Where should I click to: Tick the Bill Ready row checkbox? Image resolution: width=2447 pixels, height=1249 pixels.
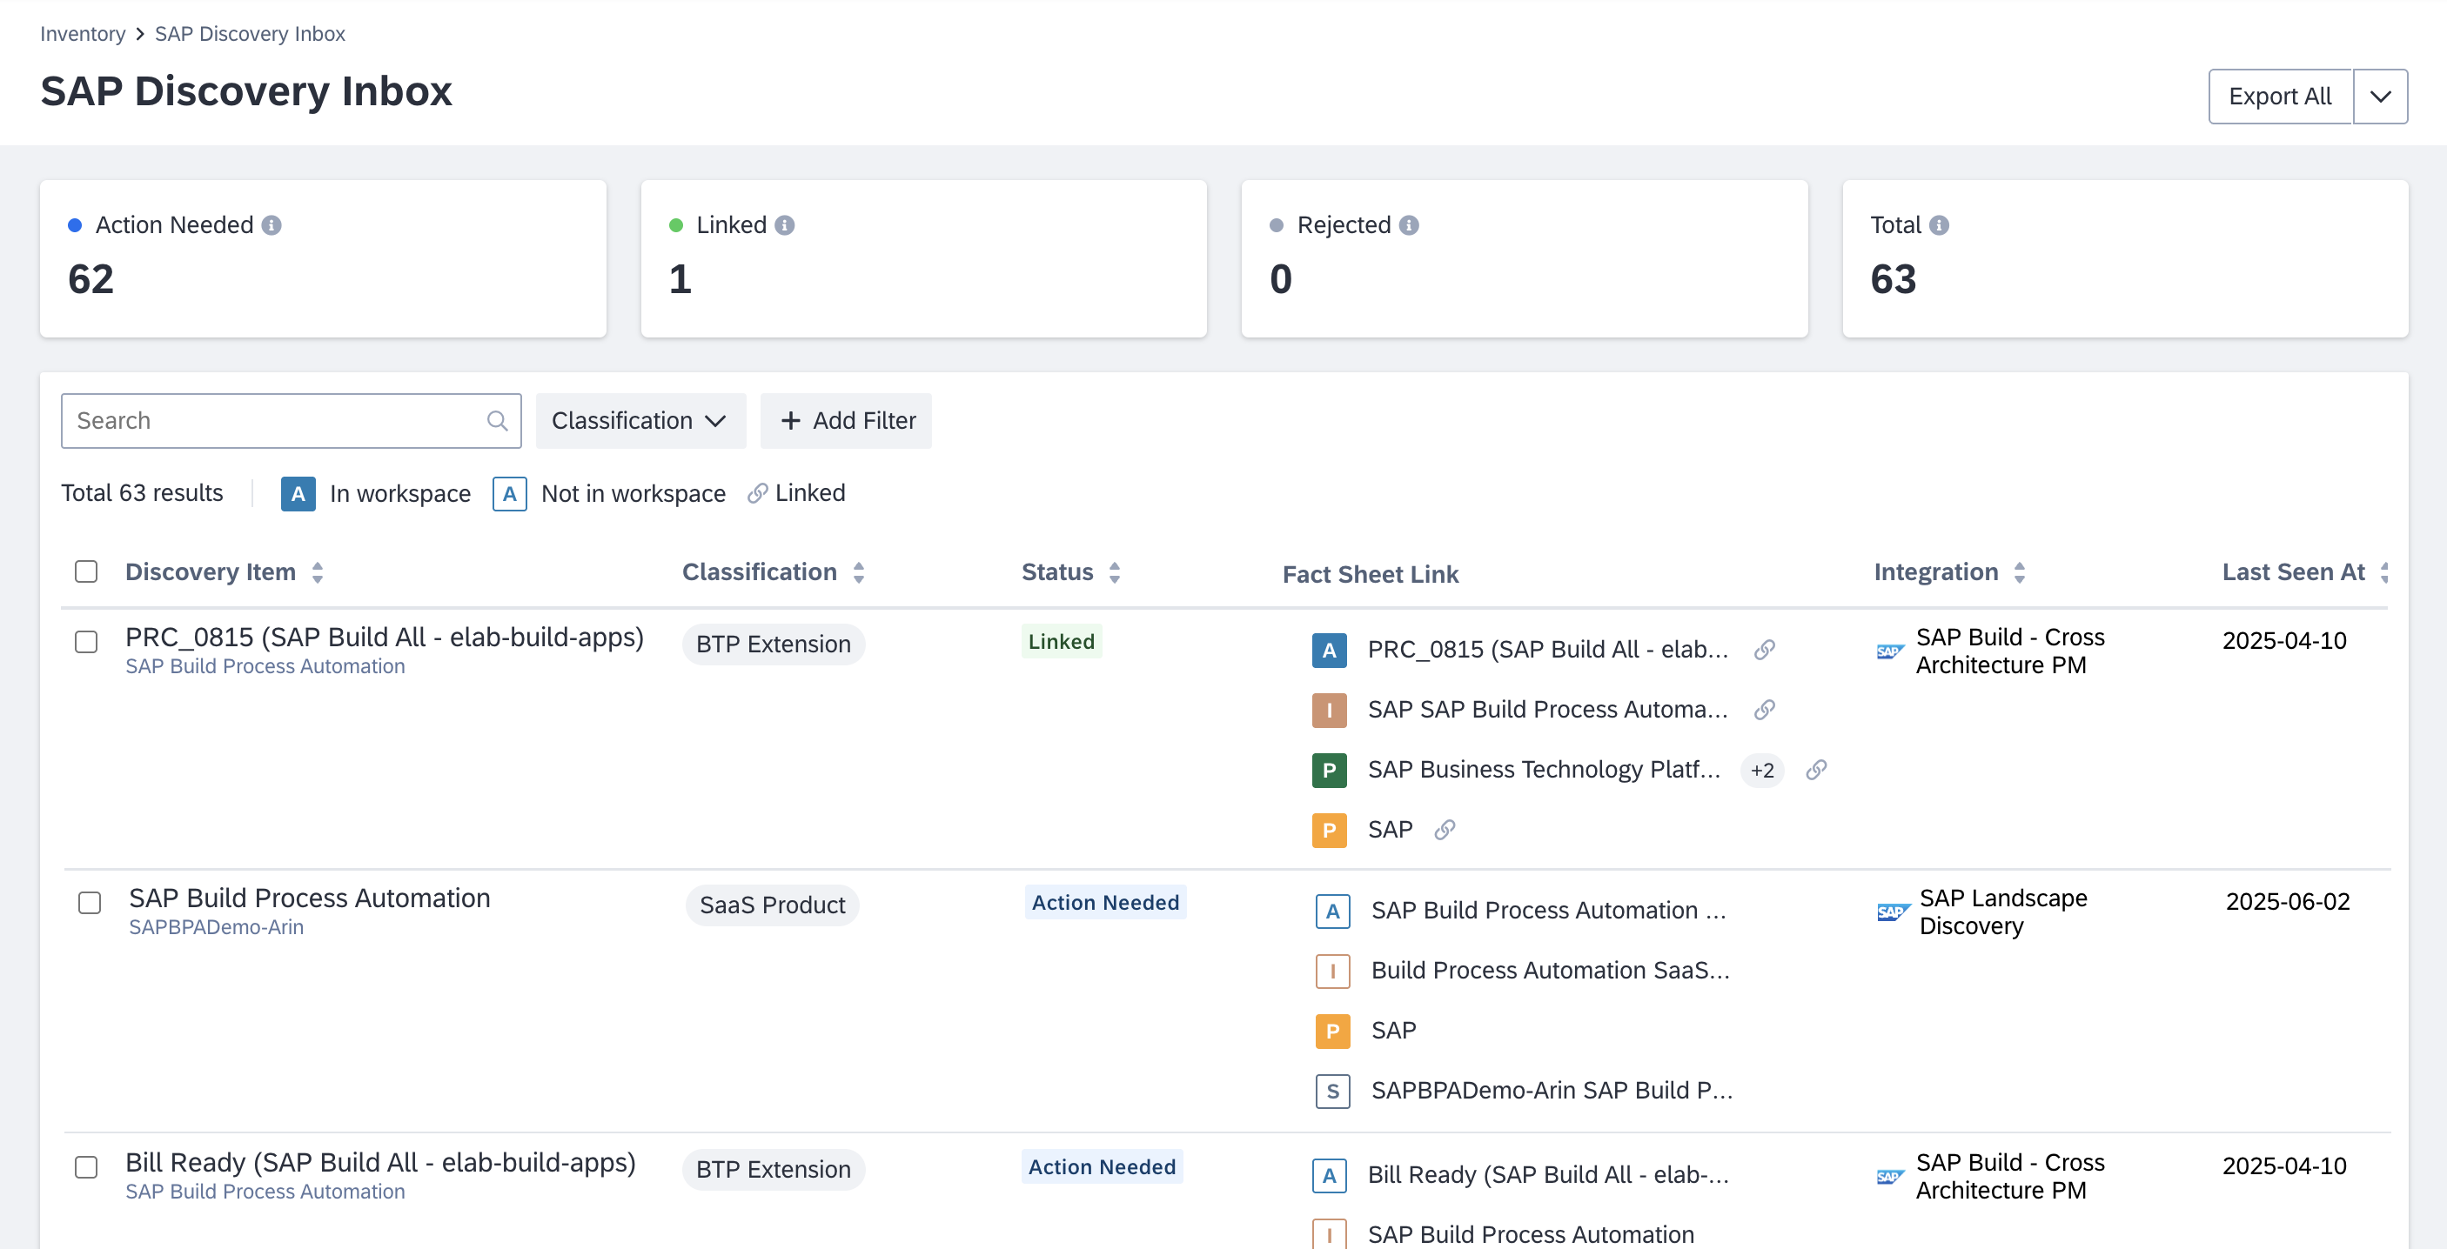pos(86,1167)
